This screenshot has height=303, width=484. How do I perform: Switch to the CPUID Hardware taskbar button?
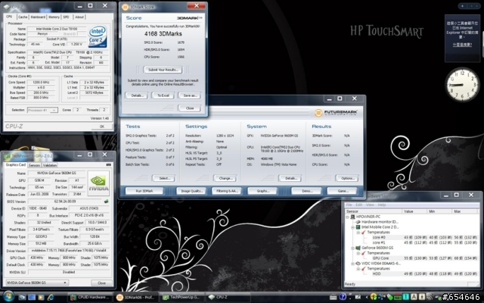(x=90, y=297)
